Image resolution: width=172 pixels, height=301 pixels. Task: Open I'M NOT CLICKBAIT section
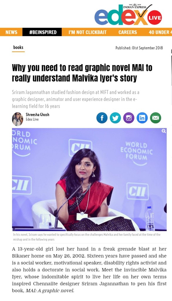pos(87,32)
